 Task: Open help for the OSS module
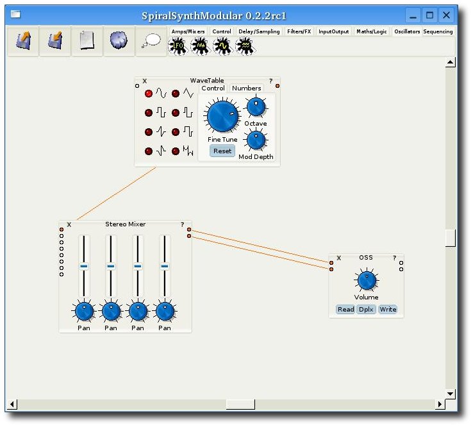(395, 258)
